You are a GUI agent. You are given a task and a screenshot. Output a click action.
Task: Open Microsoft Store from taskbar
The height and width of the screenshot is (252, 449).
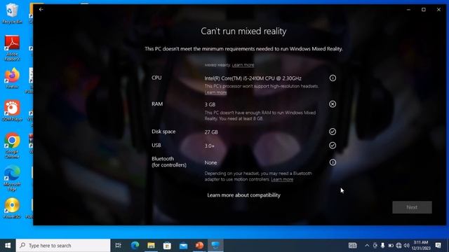(167, 246)
